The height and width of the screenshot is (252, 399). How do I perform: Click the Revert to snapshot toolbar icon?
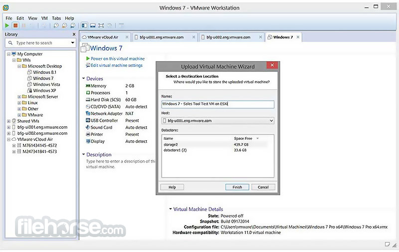coord(64,25)
